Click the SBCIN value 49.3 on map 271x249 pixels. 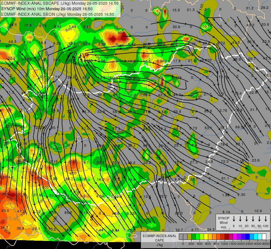(12, 42)
